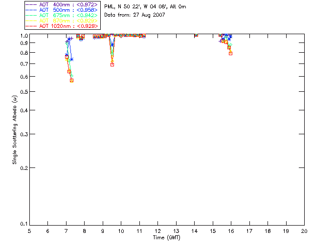Viewport: 313px width, 250px height.
Task: Click the 0.7 y-axis tick label
Action: tap(24, 64)
